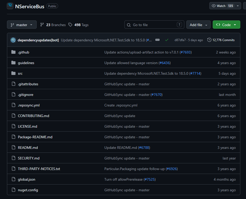246x199 pixels.
Task: Click the folder icon for src
Action: pyautogui.click(x=13, y=73)
